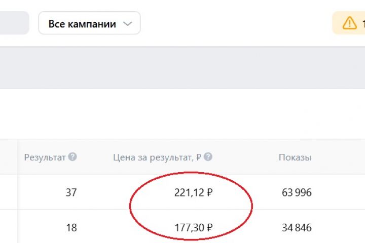Select the result value 18 cell
Screen dimensions: 365x243
tap(71, 228)
